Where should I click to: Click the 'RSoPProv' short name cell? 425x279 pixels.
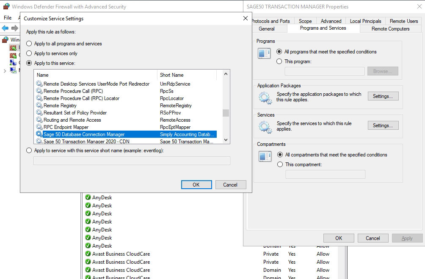tap(170, 113)
